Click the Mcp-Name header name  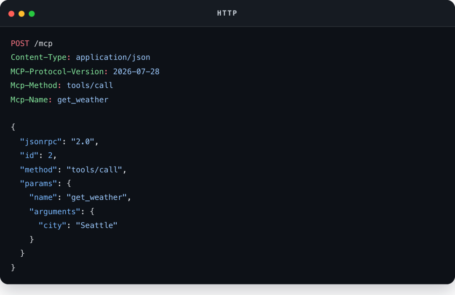[x=29, y=100]
